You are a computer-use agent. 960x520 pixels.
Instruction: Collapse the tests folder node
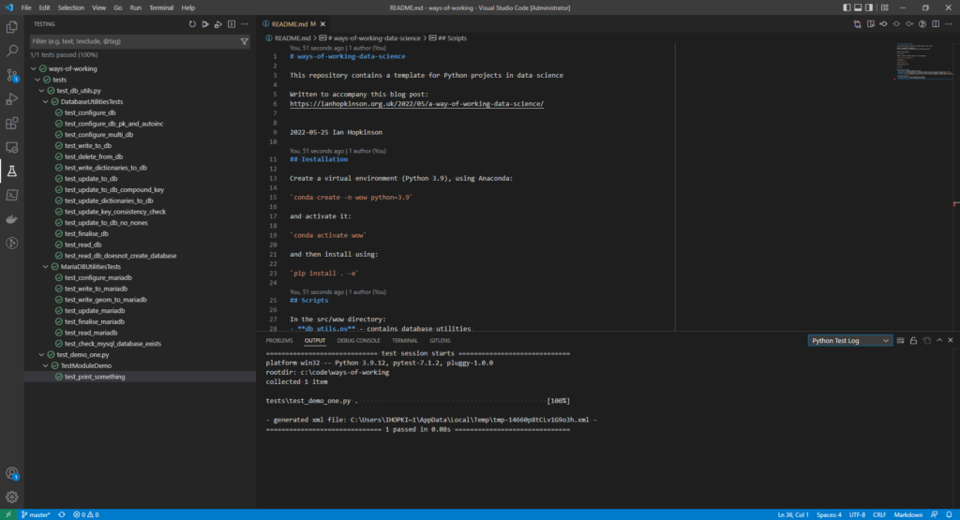pyautogui.click(x=37, y=80)
